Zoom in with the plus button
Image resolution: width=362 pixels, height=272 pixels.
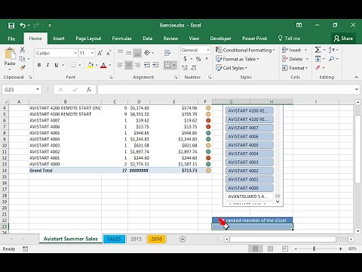340,249
